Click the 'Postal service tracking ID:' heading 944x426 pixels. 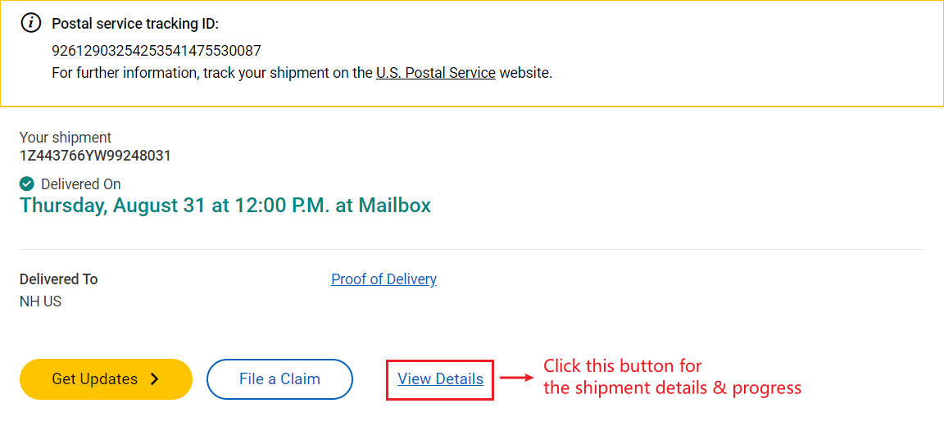135,24
